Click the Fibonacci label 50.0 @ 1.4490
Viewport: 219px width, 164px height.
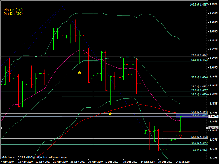[x=199, y=112]
